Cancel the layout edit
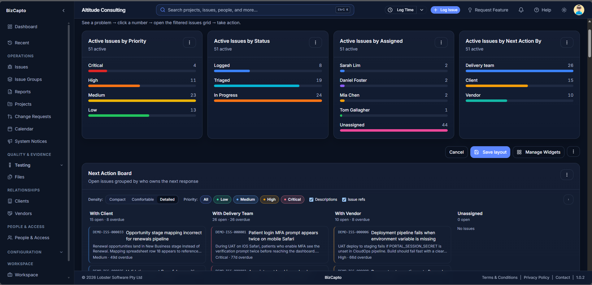This screenshot has width=592, height=285. coord(456,152)
